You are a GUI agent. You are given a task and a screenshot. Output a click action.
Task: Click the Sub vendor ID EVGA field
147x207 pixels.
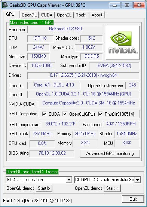tap(114, 66)
